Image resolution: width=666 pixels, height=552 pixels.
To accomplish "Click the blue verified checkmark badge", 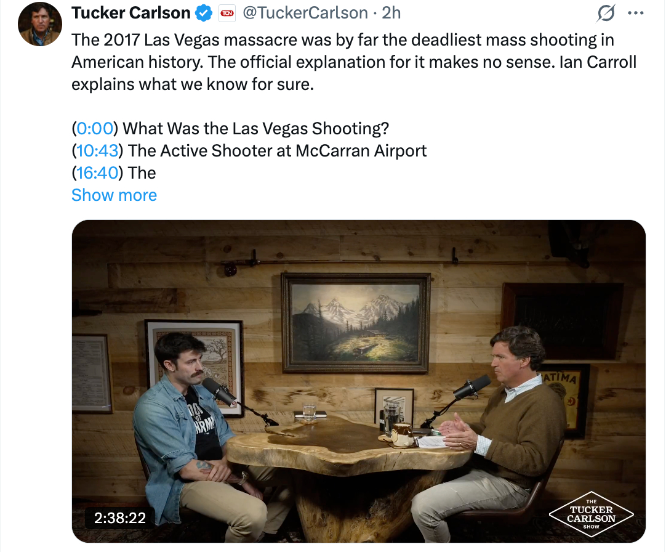I will [204, 12].
